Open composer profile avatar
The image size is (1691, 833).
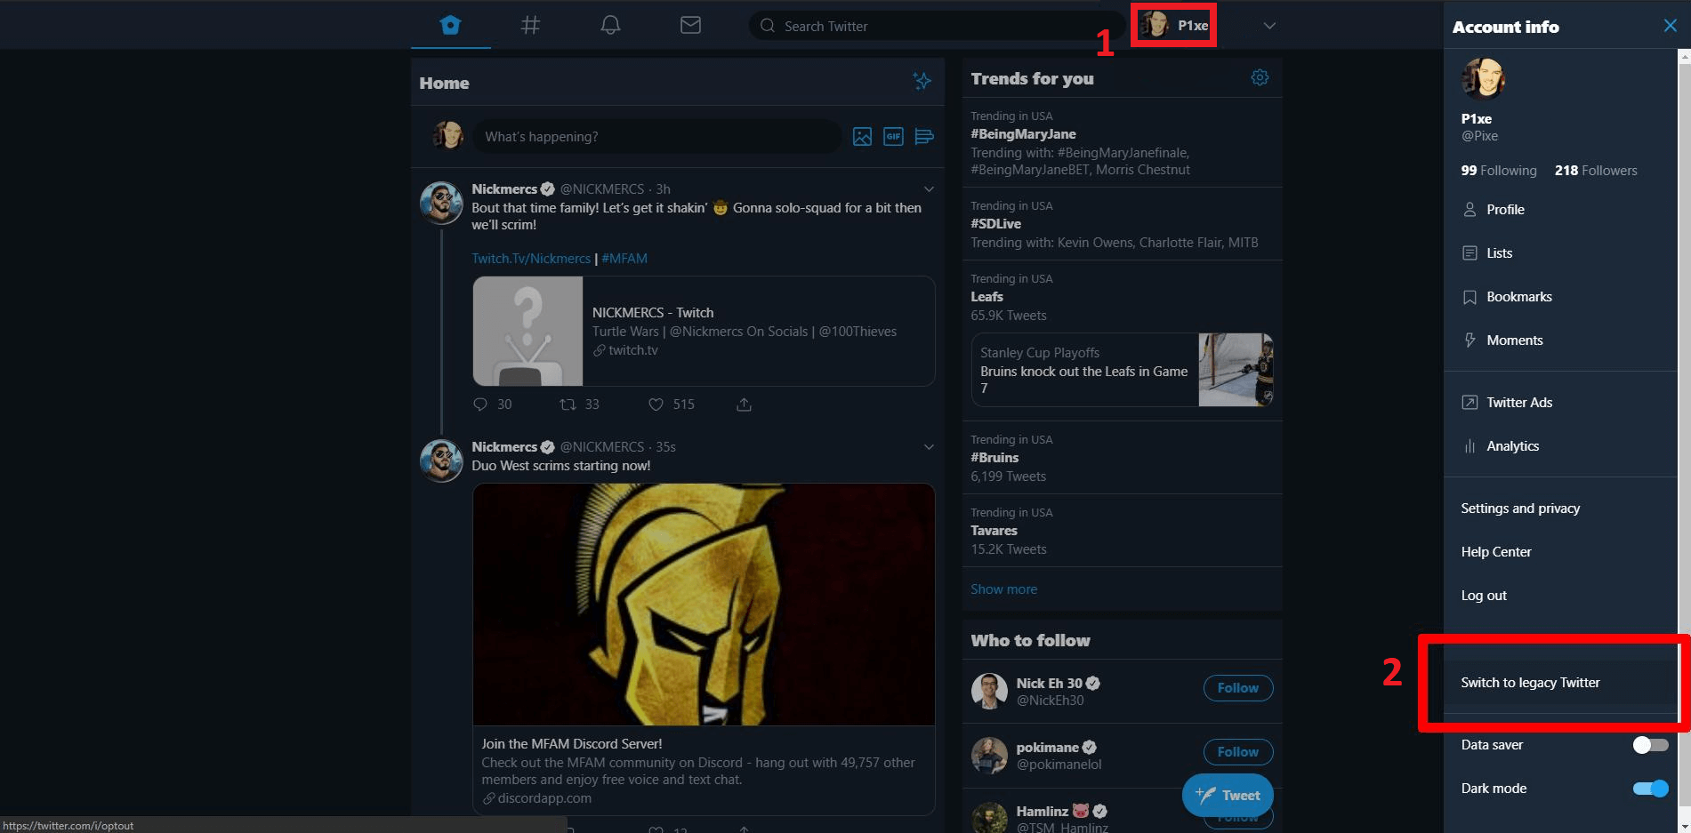[447, 136]
